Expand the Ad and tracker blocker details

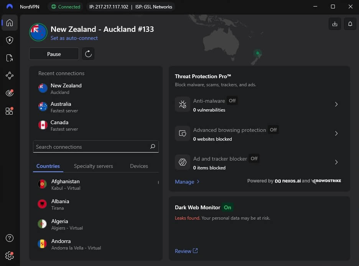pyautogui.click(x=336, y=162)
